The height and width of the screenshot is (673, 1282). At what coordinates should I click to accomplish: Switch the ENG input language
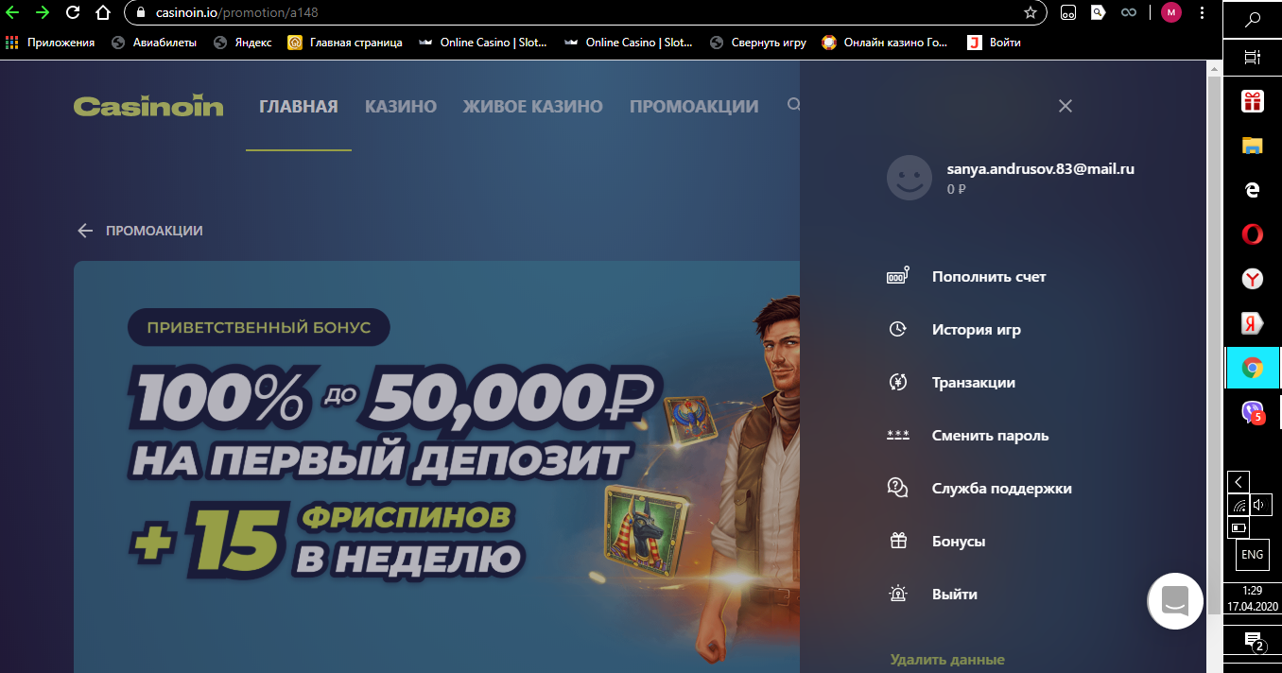pos(1253,555)
